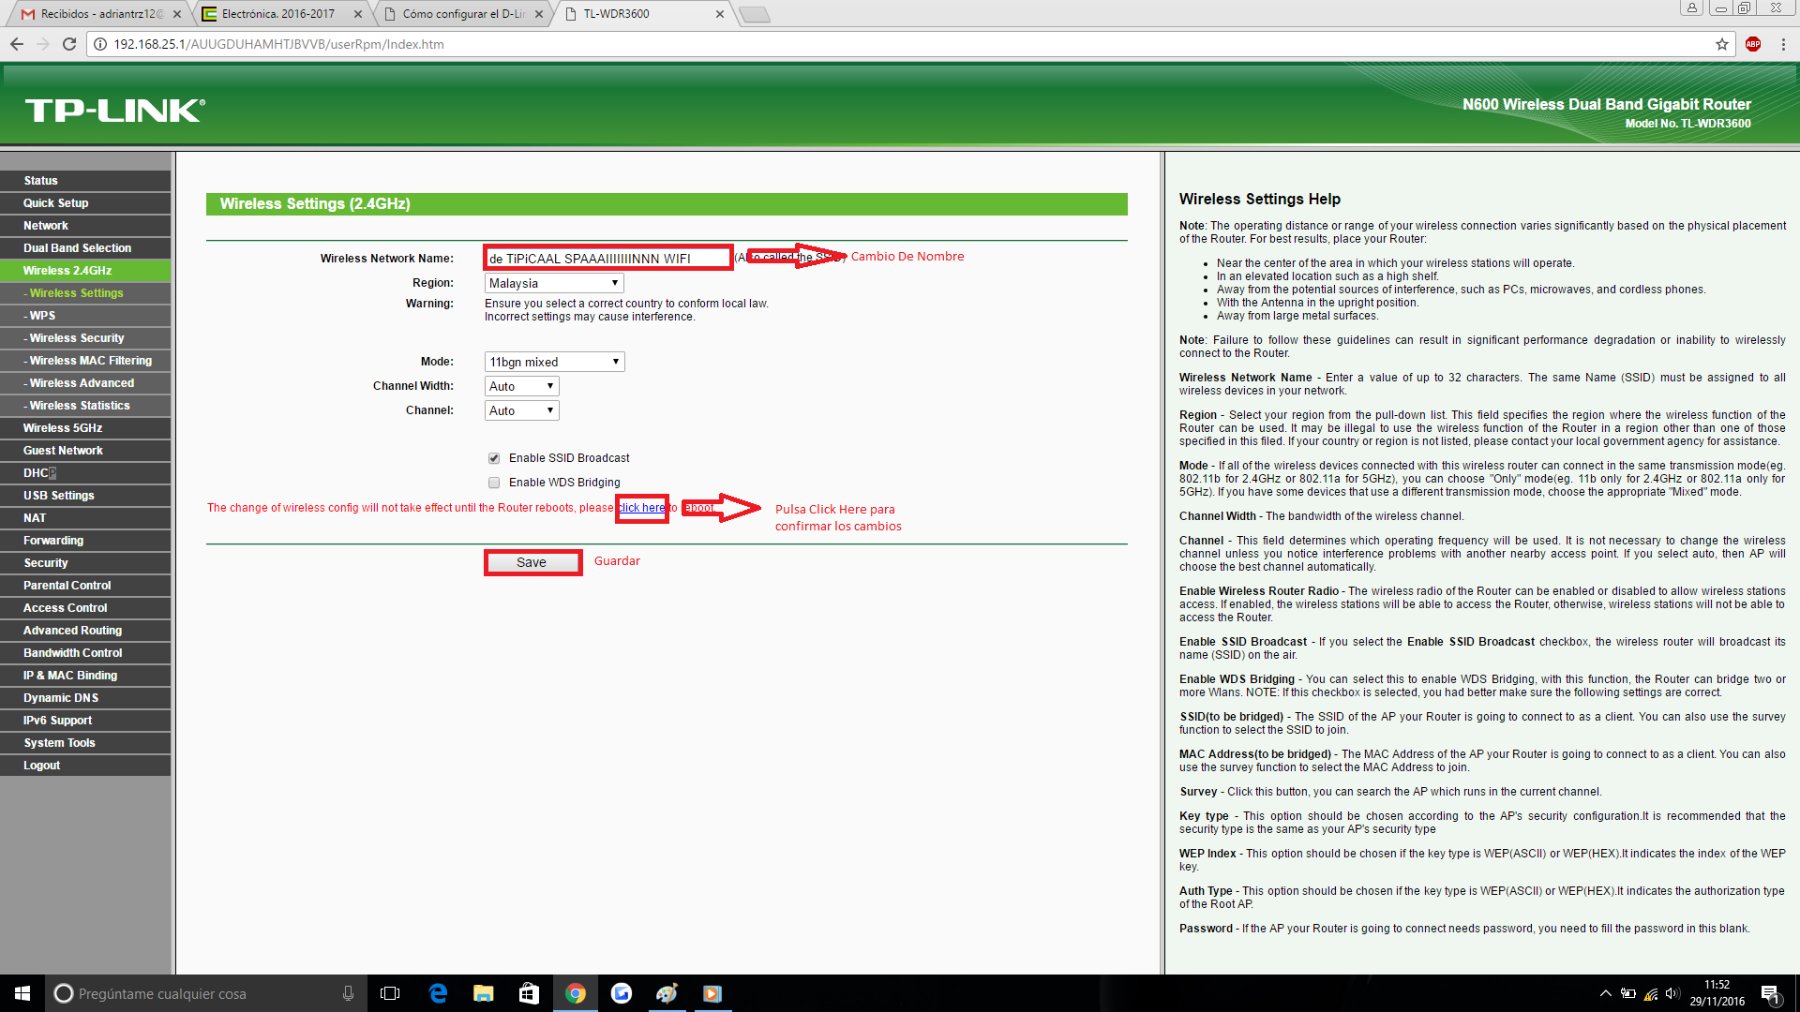Open the AdBlock Plus extension icon
Screen dimensions: 1800x1012
[1753, 44]
